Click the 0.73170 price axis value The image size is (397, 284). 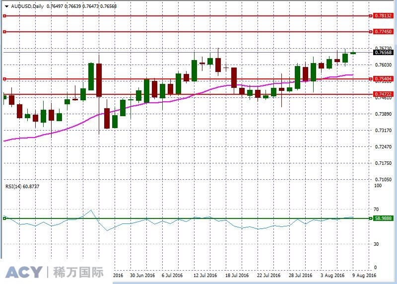383,130
